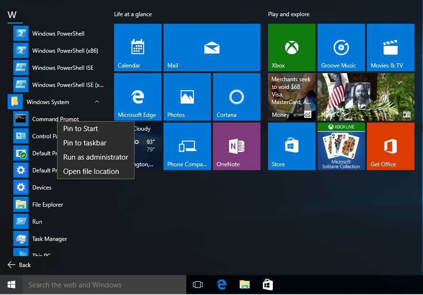Open Store from the taskbar
Screen dimensions: 423x295
pos(268,285)
